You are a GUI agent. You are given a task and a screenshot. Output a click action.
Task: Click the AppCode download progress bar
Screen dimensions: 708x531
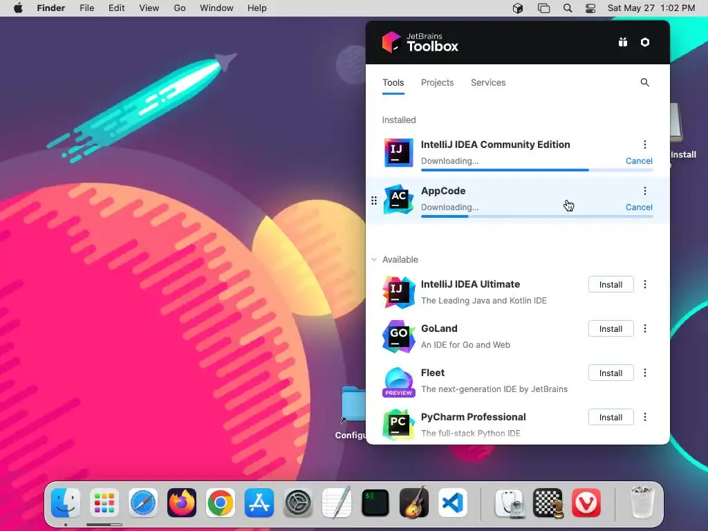537,216
